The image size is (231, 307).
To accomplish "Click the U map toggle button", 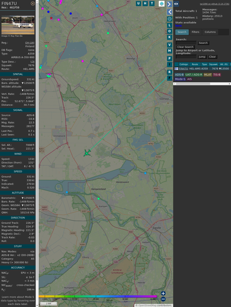I will (x=138, y=3).
